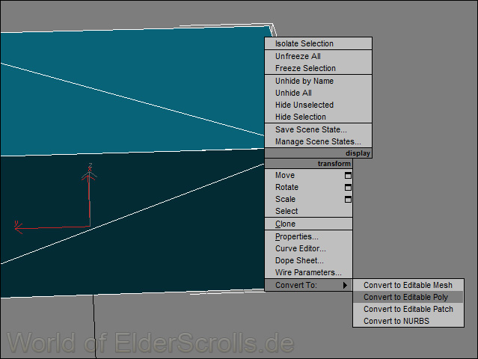Screen dimensions: 478x359
Task: Open Scale transform settings box icon
Action: [x=347, y=199]
